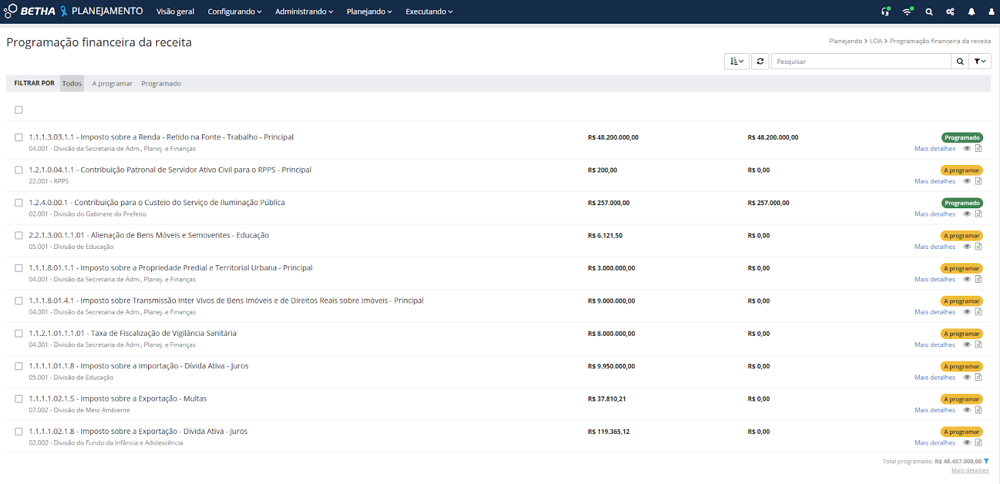Open Mais detalhes for Vigilância Sanitária row
Screen dimensions: 1000x484
point(934,345)
